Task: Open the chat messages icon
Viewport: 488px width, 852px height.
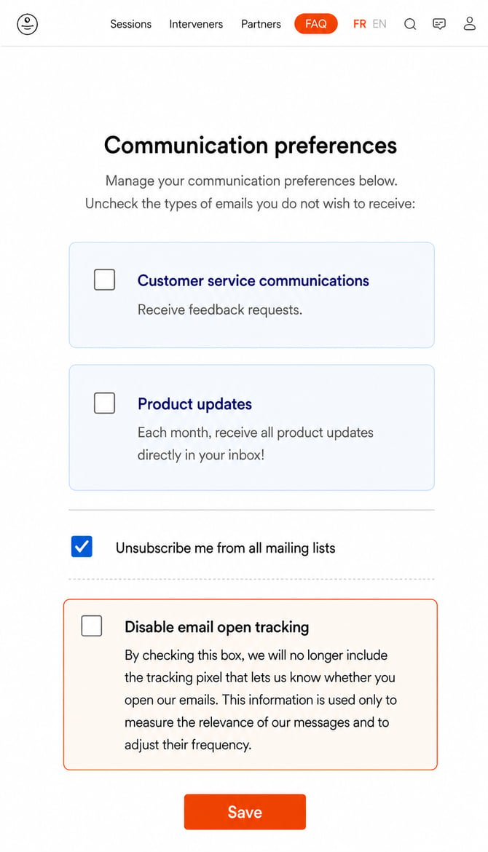Action: click(x=439, y=24)
